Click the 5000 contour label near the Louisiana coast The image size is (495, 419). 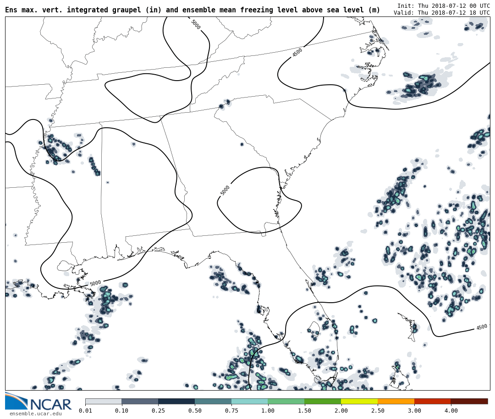[x=95, y=283]
